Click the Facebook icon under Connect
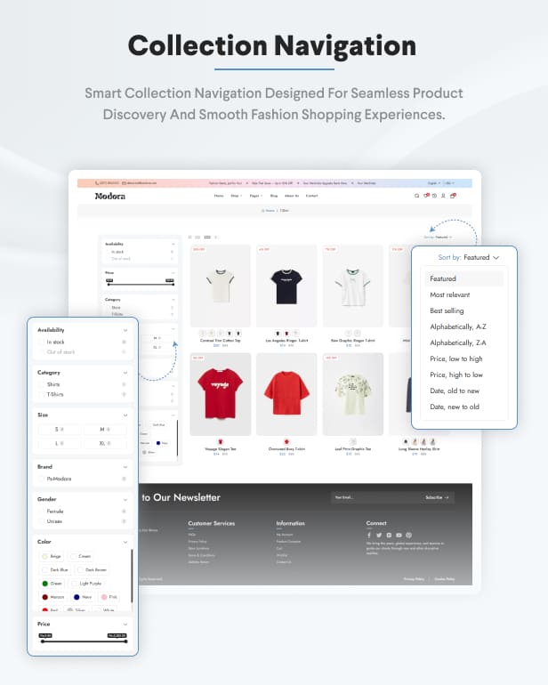Viewport: 548px width, 685px height. [369, 536]
